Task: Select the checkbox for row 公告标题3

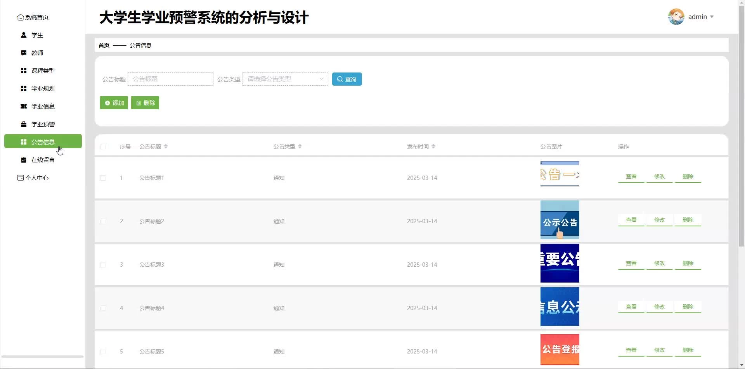Action: 103,265
